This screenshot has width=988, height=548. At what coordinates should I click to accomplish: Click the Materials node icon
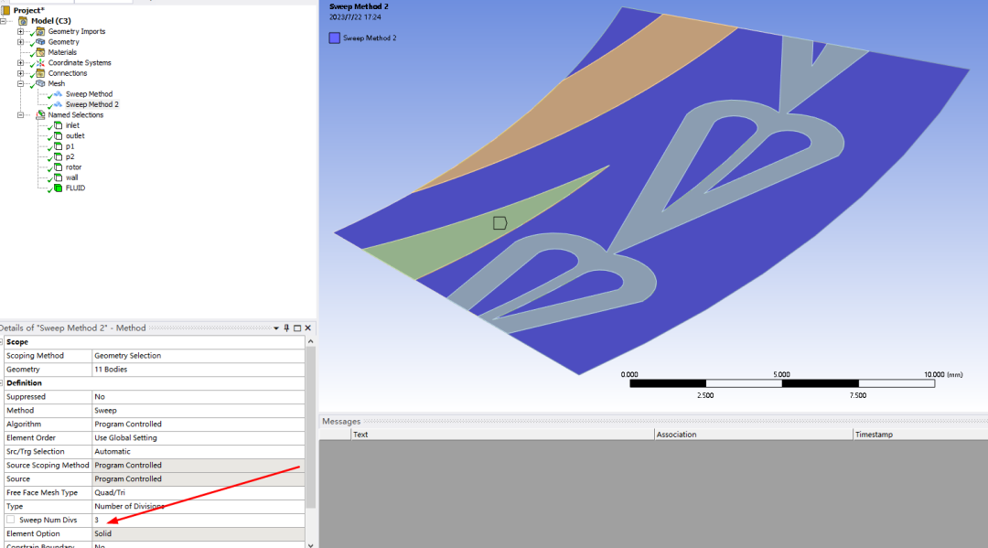coord(40,52)
